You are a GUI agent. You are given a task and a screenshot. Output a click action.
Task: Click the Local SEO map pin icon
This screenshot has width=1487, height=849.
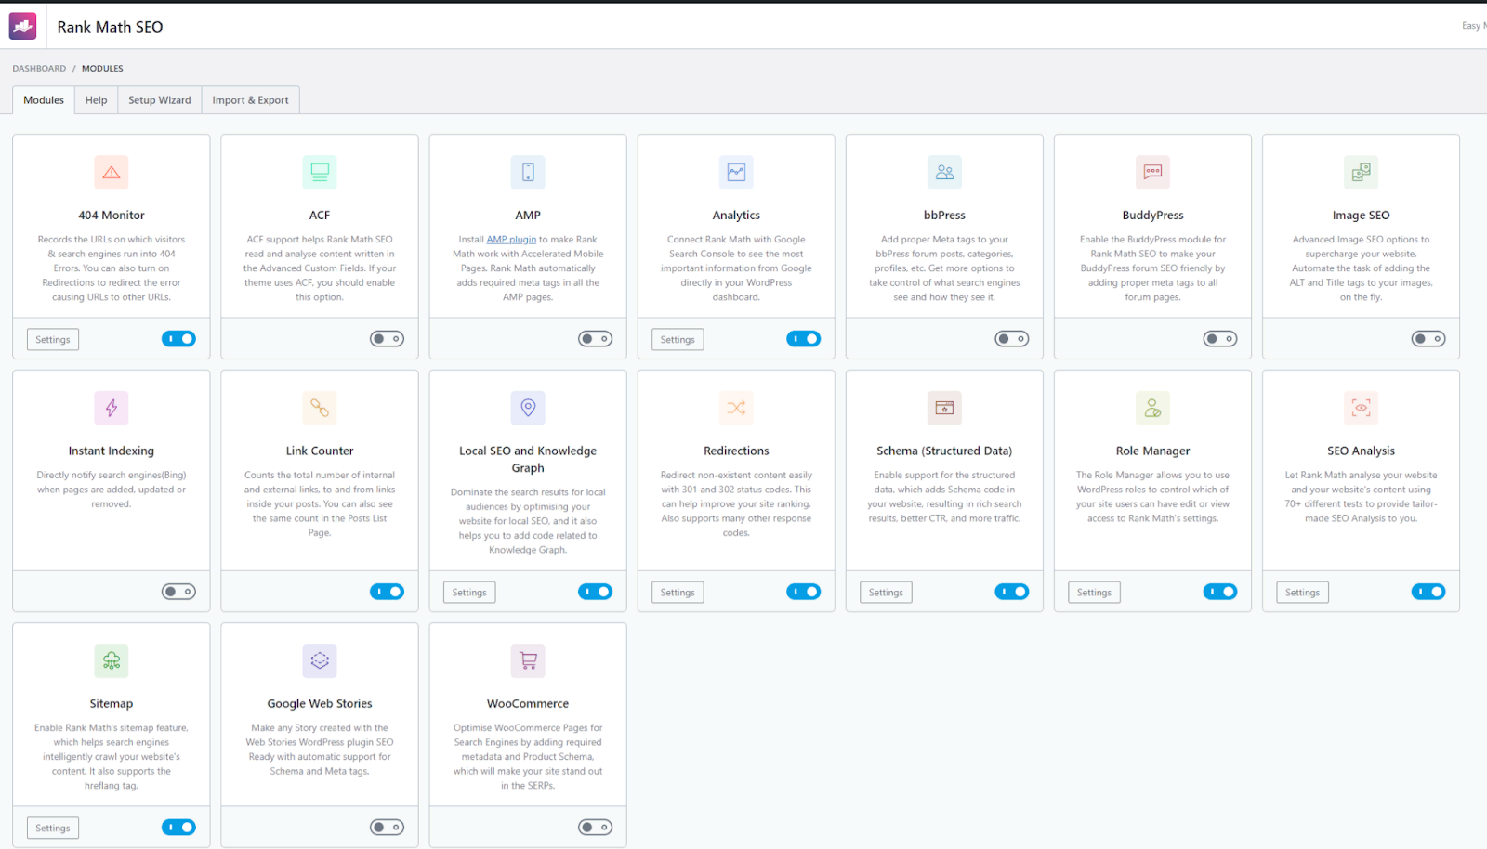tap(528, 408)
